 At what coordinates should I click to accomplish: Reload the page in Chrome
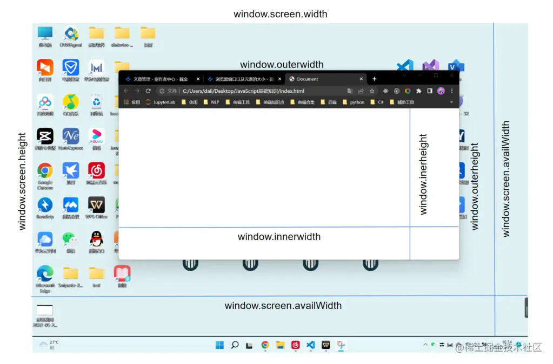click(x=148, y=91)
